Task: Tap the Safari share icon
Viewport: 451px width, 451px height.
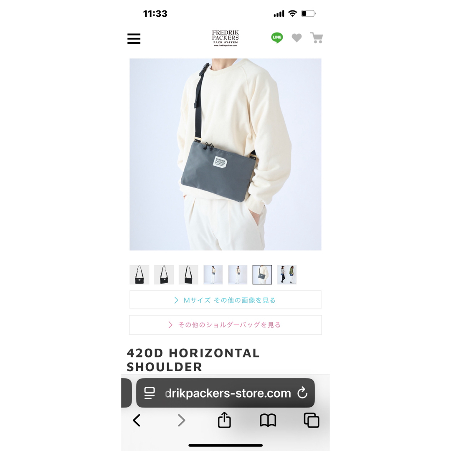Action: pyautogui.click(x=224, y=420)
